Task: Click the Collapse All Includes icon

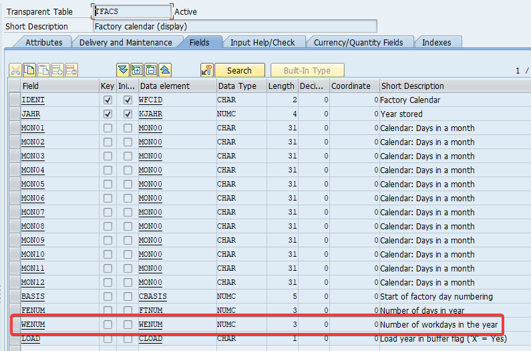Action: click(164, 70)
